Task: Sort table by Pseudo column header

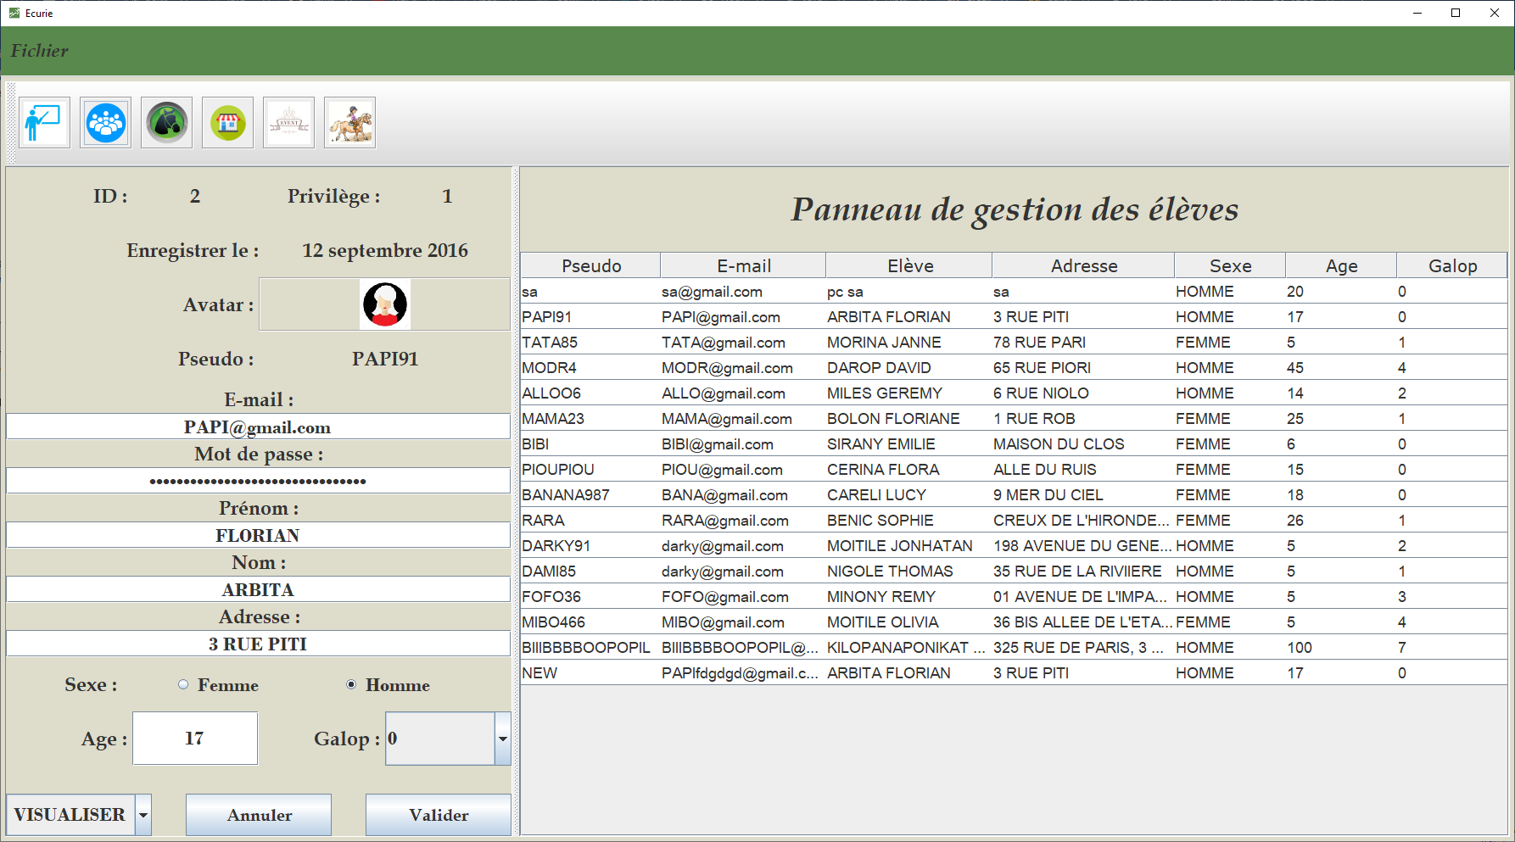Action: (x=591, y=266)
